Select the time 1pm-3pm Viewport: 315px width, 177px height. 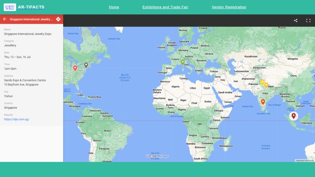(10, 69)
